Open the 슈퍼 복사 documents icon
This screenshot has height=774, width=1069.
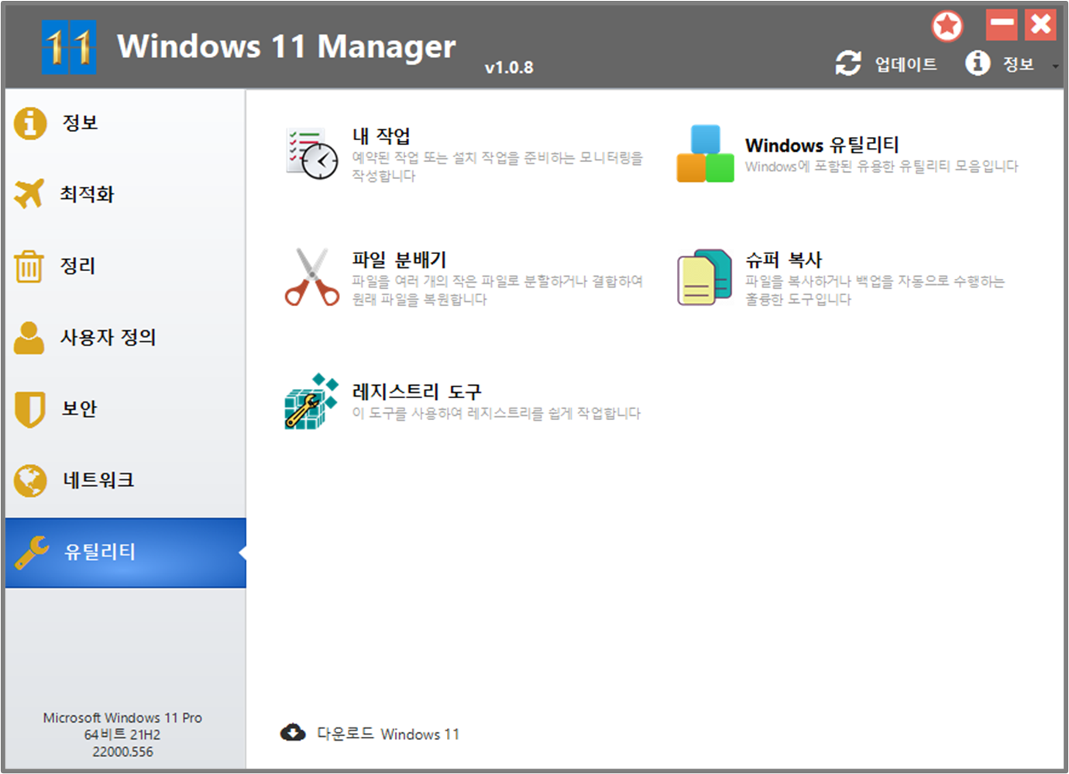coord(705,277)
